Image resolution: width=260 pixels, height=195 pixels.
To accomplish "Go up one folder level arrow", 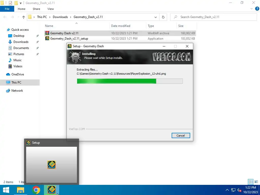I will [24, 17].
